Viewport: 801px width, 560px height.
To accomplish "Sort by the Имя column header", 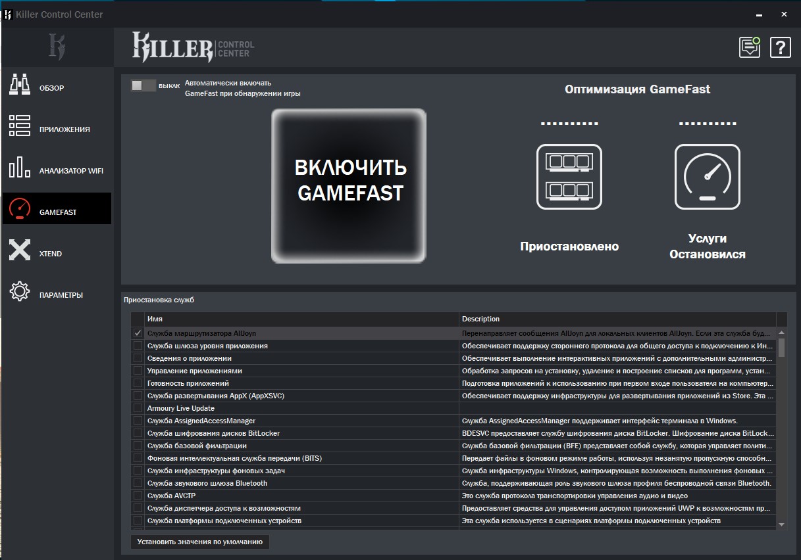I will (301, 319).
